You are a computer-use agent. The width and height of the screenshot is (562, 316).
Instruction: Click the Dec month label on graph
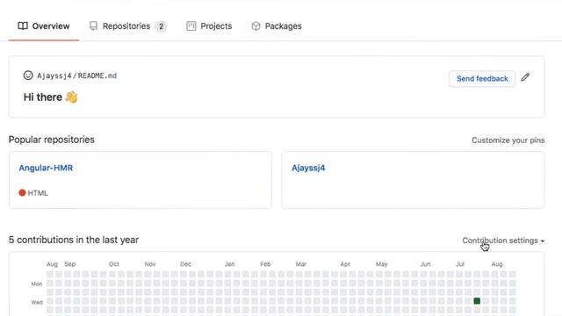185,264
